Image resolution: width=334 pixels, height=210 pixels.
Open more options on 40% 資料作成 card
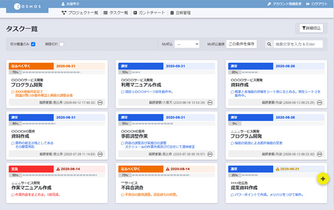point(100,154)
